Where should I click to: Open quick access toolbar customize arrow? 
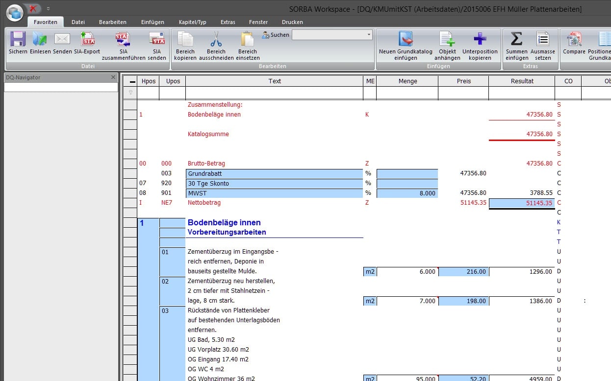[48, 9]
